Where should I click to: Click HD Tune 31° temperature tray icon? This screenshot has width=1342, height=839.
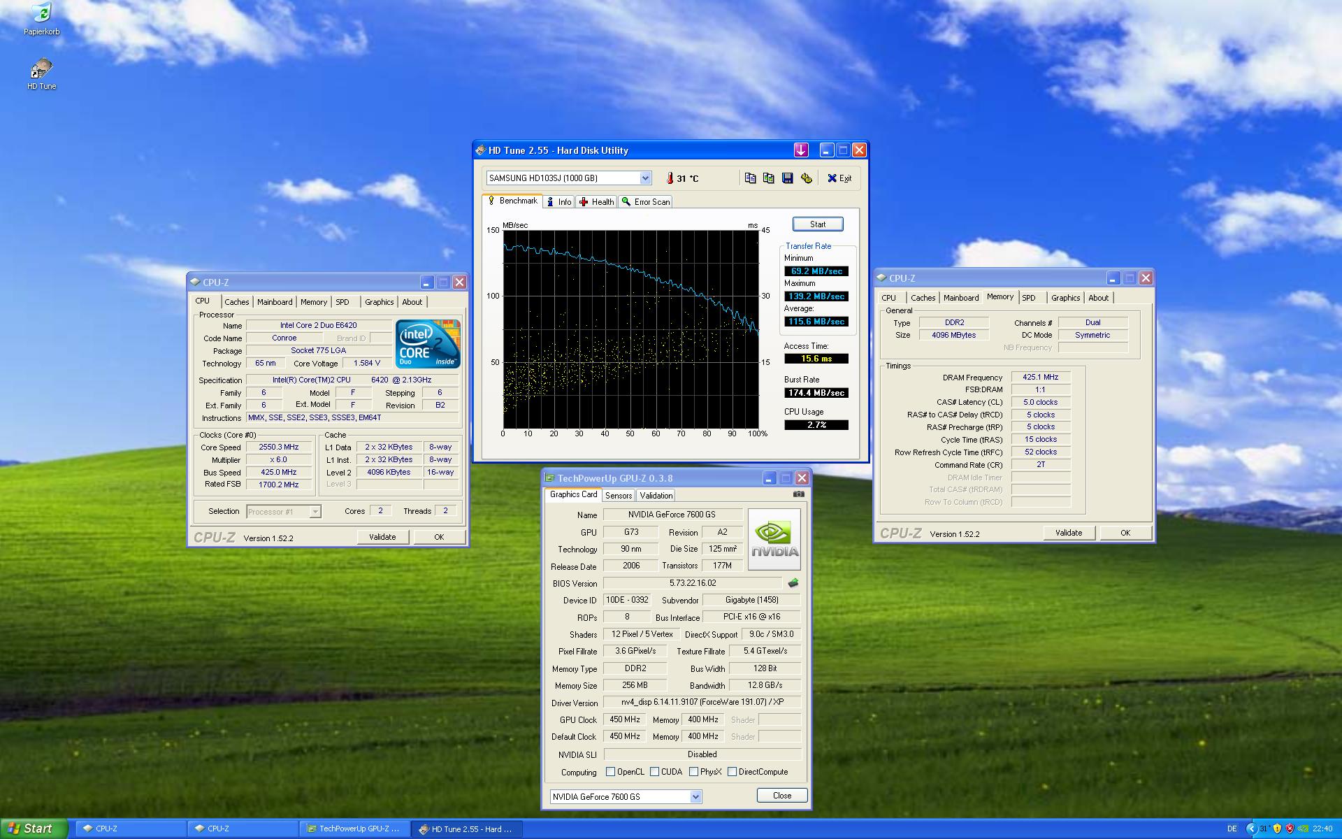(1264, 829)
